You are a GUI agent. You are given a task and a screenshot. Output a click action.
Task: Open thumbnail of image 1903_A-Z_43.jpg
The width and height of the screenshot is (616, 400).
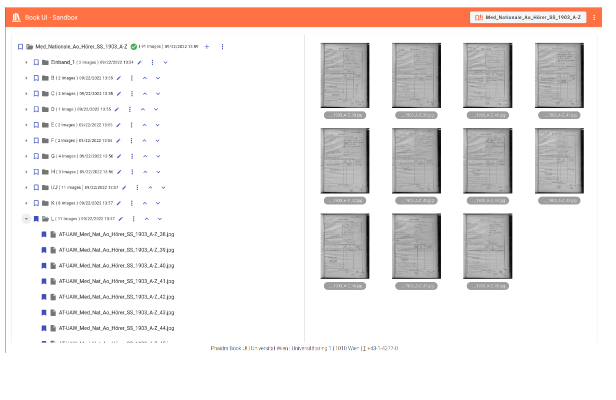pyautogui.click(x=416, y=161)
